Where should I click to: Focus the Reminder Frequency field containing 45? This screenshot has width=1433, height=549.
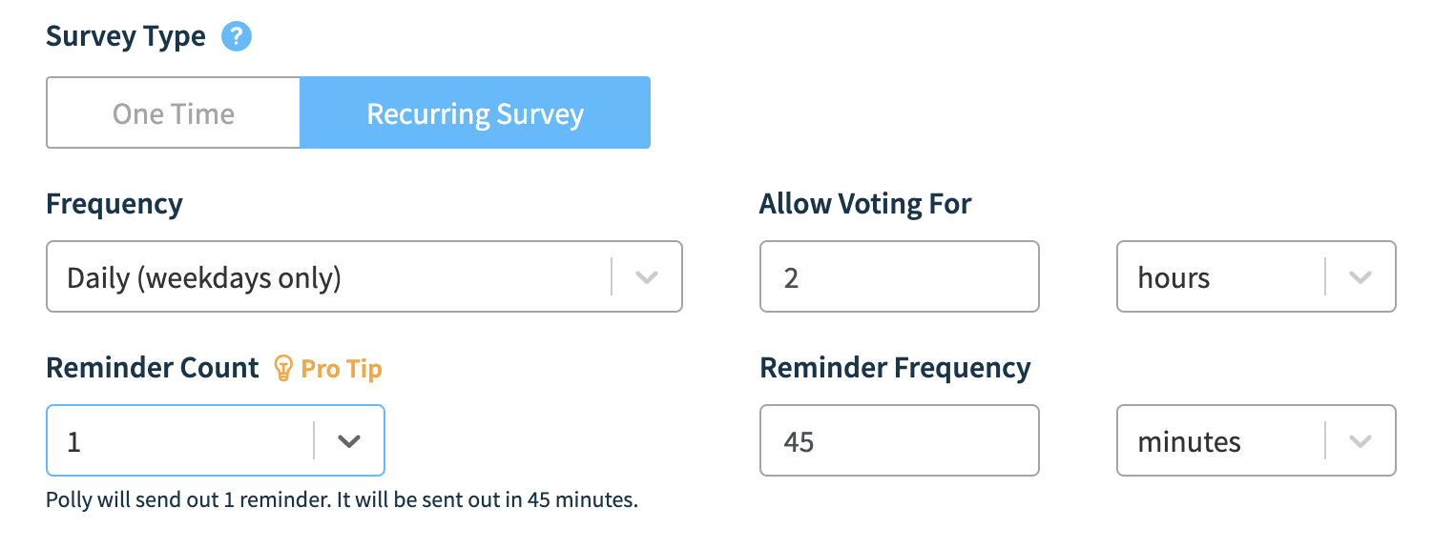point(900,440)
